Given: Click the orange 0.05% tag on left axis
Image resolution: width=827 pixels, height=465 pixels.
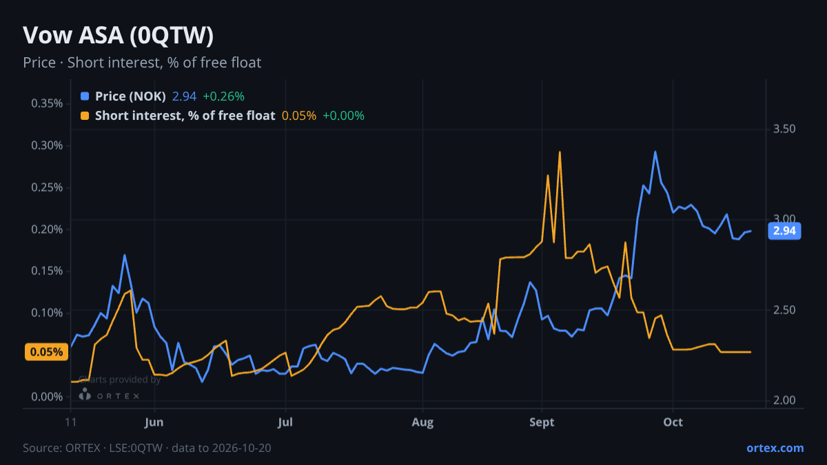Looking at the screenshot, I should click(46, 352).
